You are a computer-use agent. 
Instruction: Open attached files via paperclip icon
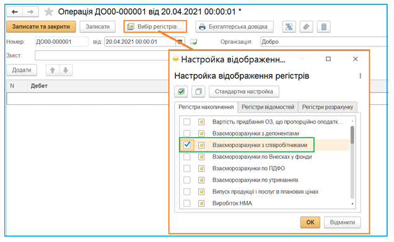click(306, 27)
